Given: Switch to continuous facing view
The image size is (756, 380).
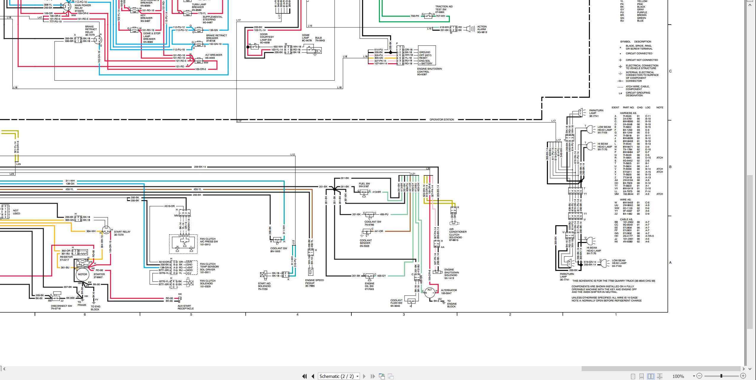Looking at the screenshot, I should [x=660, y=376].
